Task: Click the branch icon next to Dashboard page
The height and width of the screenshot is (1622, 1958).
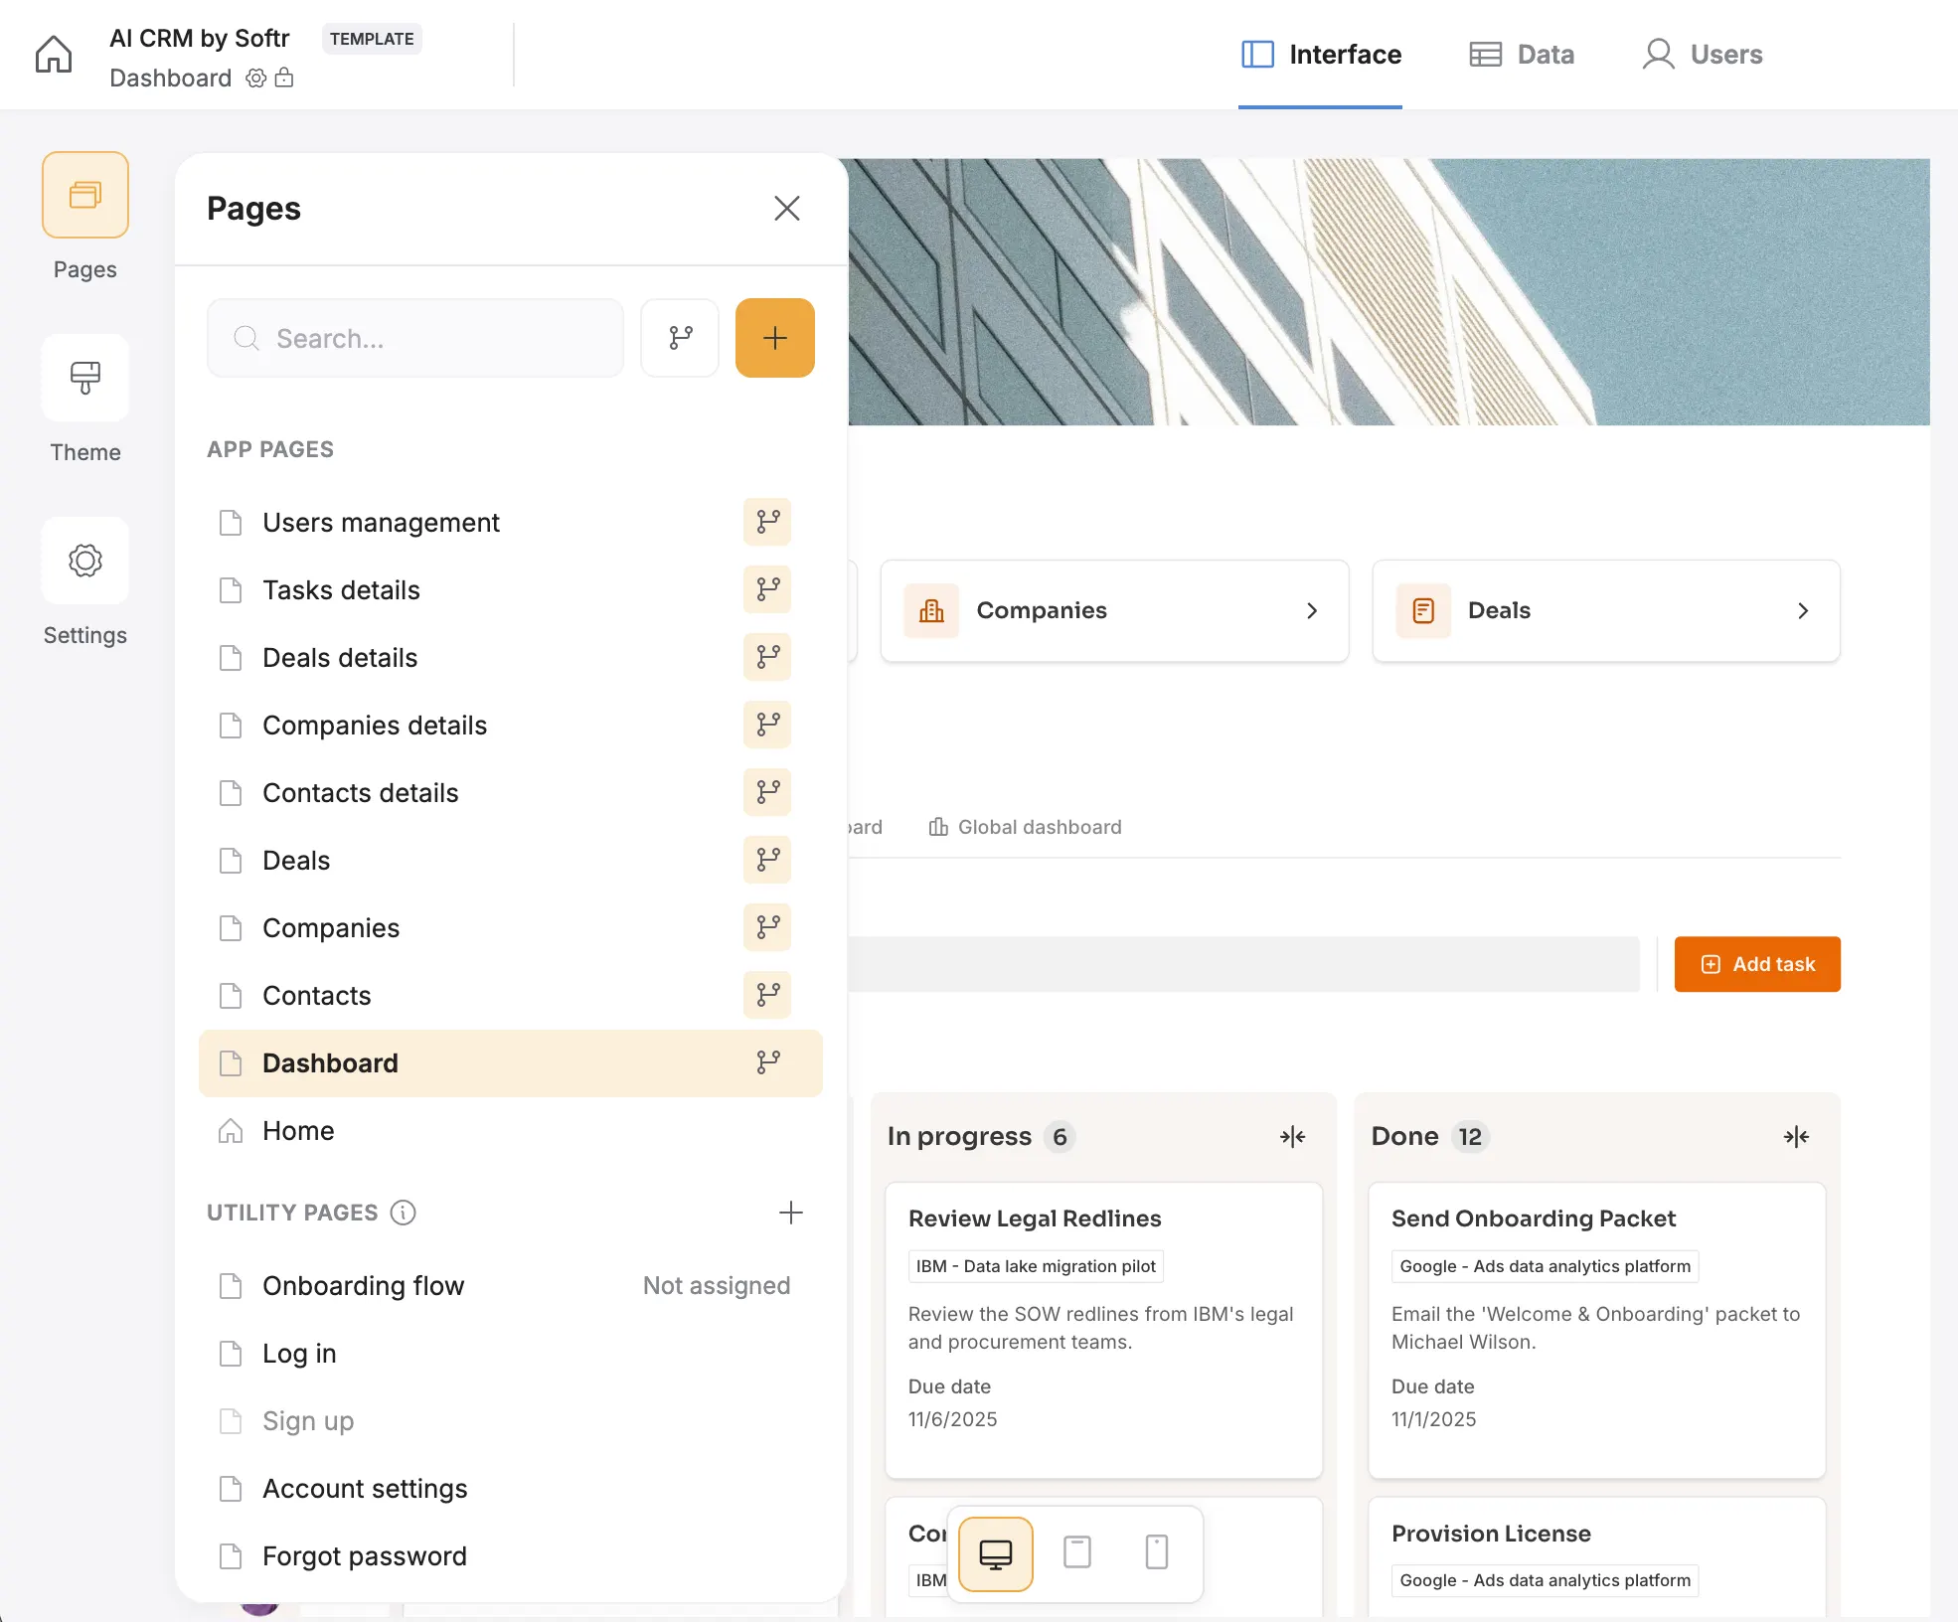Action: click(x=766, y=1062)
